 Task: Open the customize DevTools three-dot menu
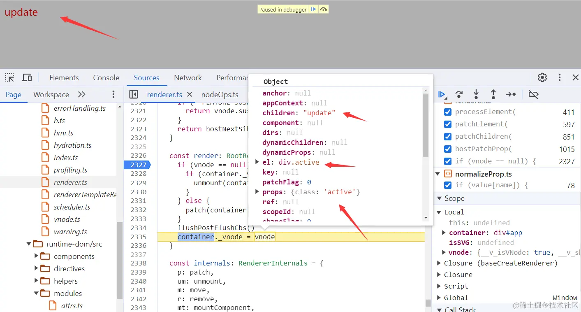[560, 77]
